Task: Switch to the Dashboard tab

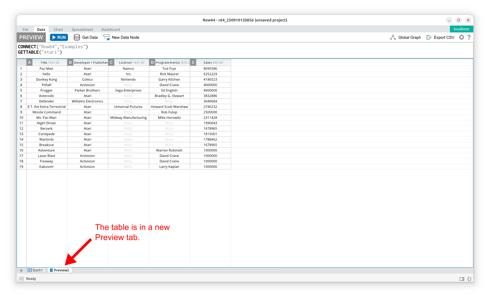Action: (x=110, y=29)
